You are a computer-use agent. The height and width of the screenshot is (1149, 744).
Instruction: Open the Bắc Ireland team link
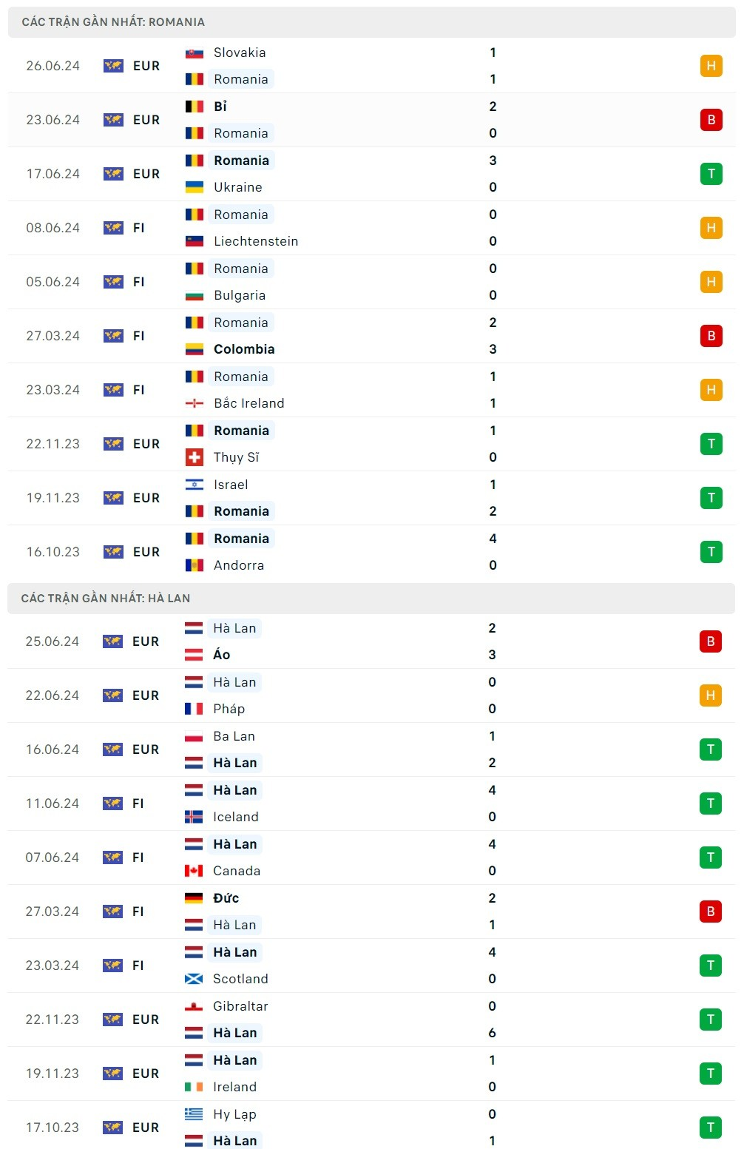248,403
